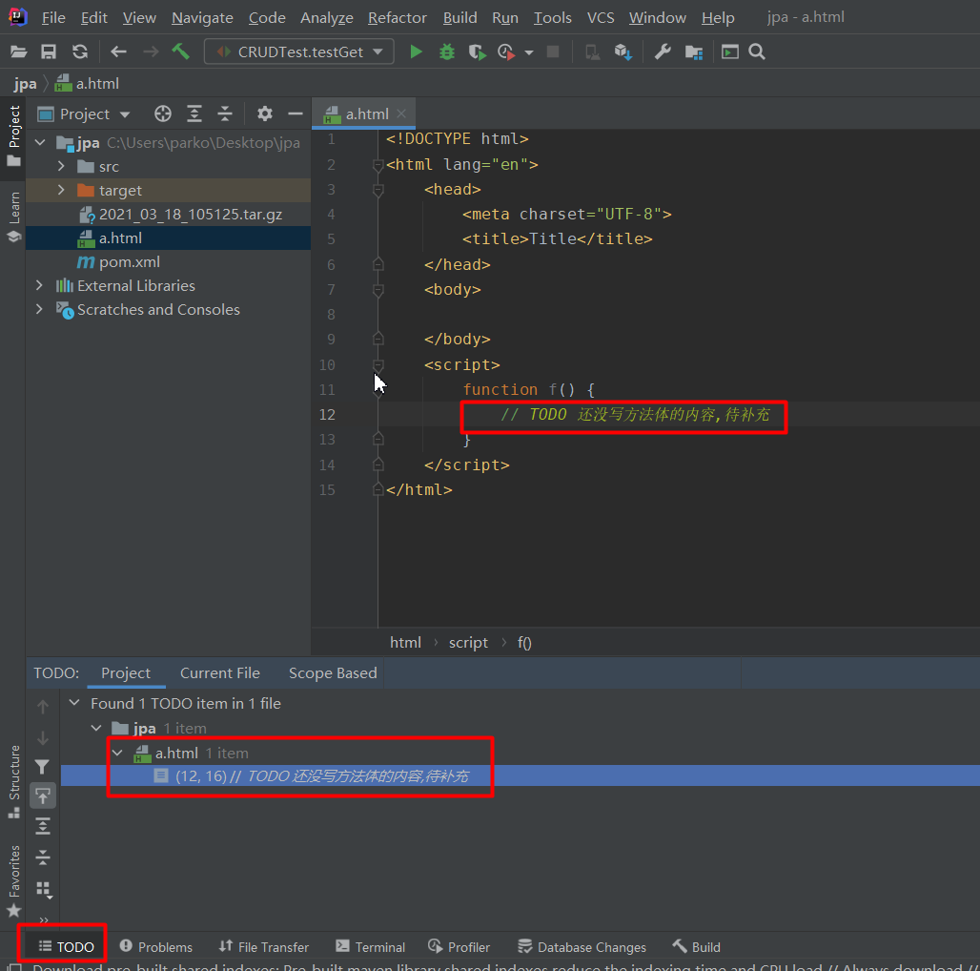Toggle the TODO tool window button
The image size is (980, 971).
tap(66, 946)
